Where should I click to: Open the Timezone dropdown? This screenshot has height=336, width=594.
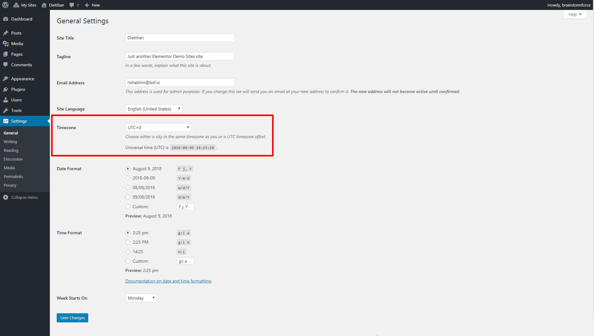pyautogui.click(x=158, y=127)
